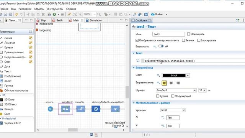Viewport: 245px width, 138px height.
Task: Select the releaseBerth block
Action: 115,109
